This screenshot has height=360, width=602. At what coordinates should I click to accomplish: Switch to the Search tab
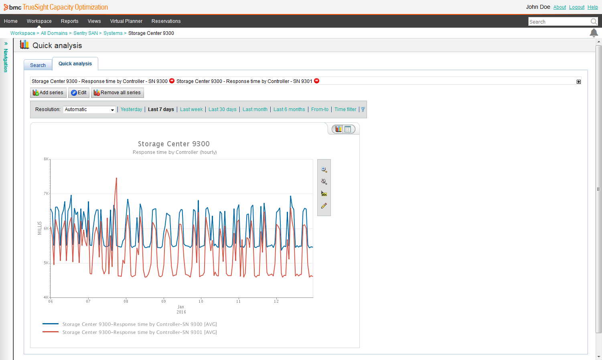click(x=38, y=65)
